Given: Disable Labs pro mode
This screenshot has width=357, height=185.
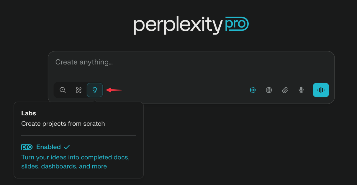Looking at the screenshot, I should [49, 147].
